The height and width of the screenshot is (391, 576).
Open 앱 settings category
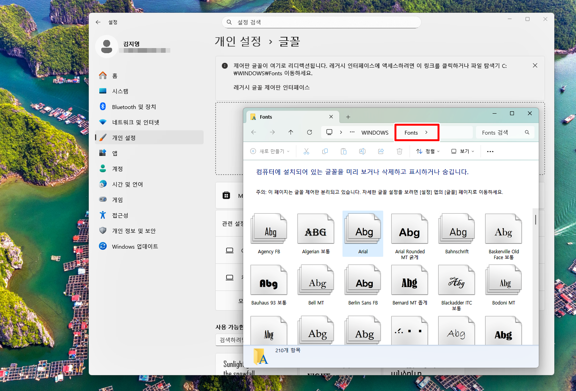[149, 153]
